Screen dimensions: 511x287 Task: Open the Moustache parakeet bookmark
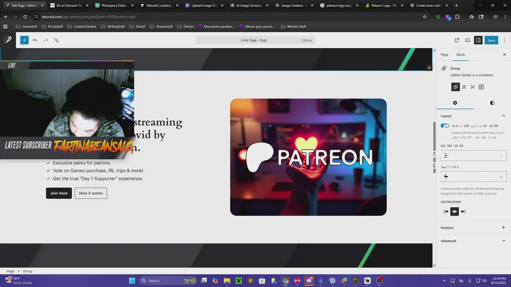pos(216,26)
